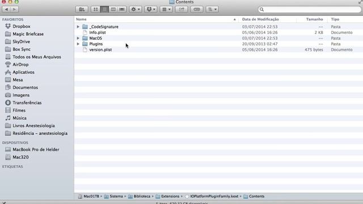363x204 pixels.
Task: Switch to list view
Action: tap(104, 10)
